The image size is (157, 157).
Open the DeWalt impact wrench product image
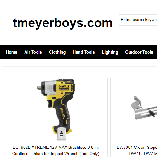coord(56,110)
